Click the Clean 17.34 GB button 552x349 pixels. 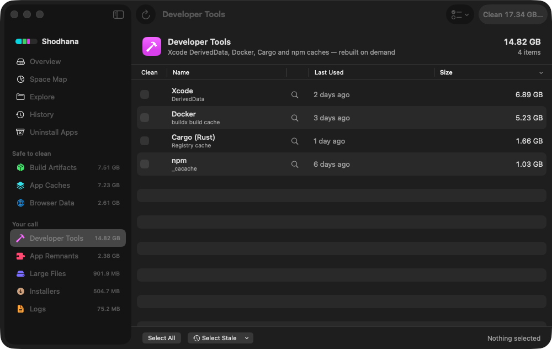(513, 14)
